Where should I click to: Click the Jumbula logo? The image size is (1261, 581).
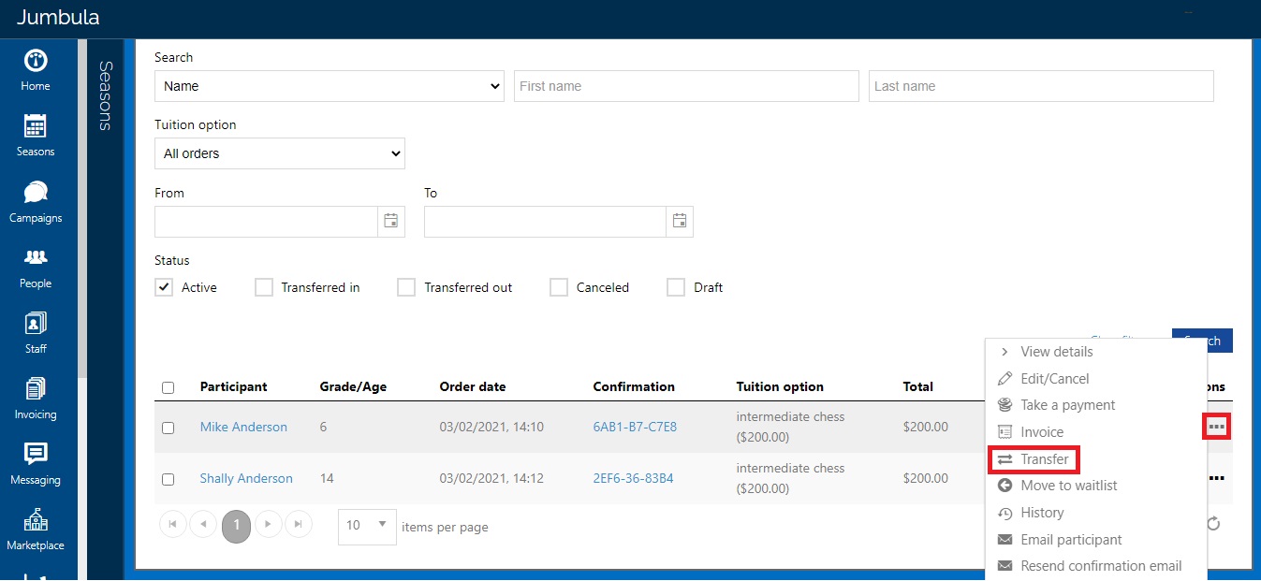(58, 18)
